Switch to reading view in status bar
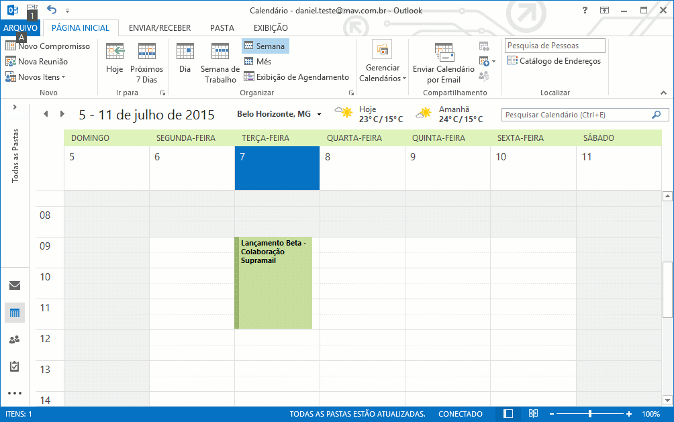Image resolution: width=674 pixels, height=422 pixels. [534, 414]
